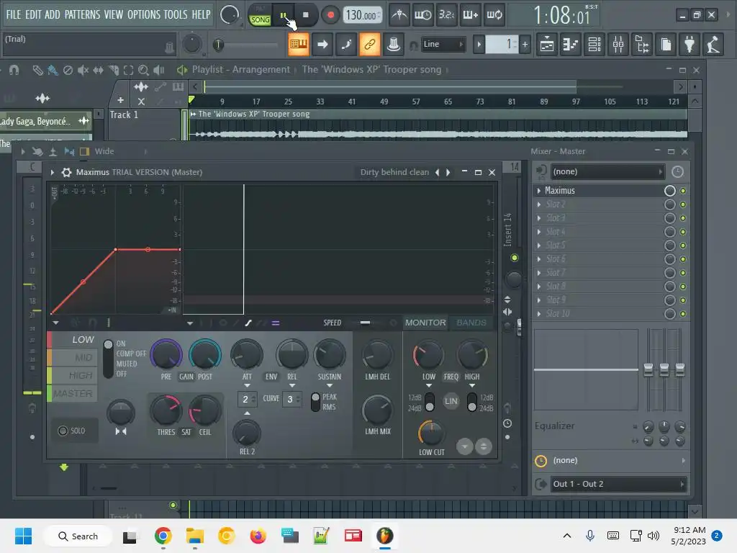This screenshot has width=737, height=553.
Task: Toggle the typing keyboard to piano icon
Action: [299, 44]
